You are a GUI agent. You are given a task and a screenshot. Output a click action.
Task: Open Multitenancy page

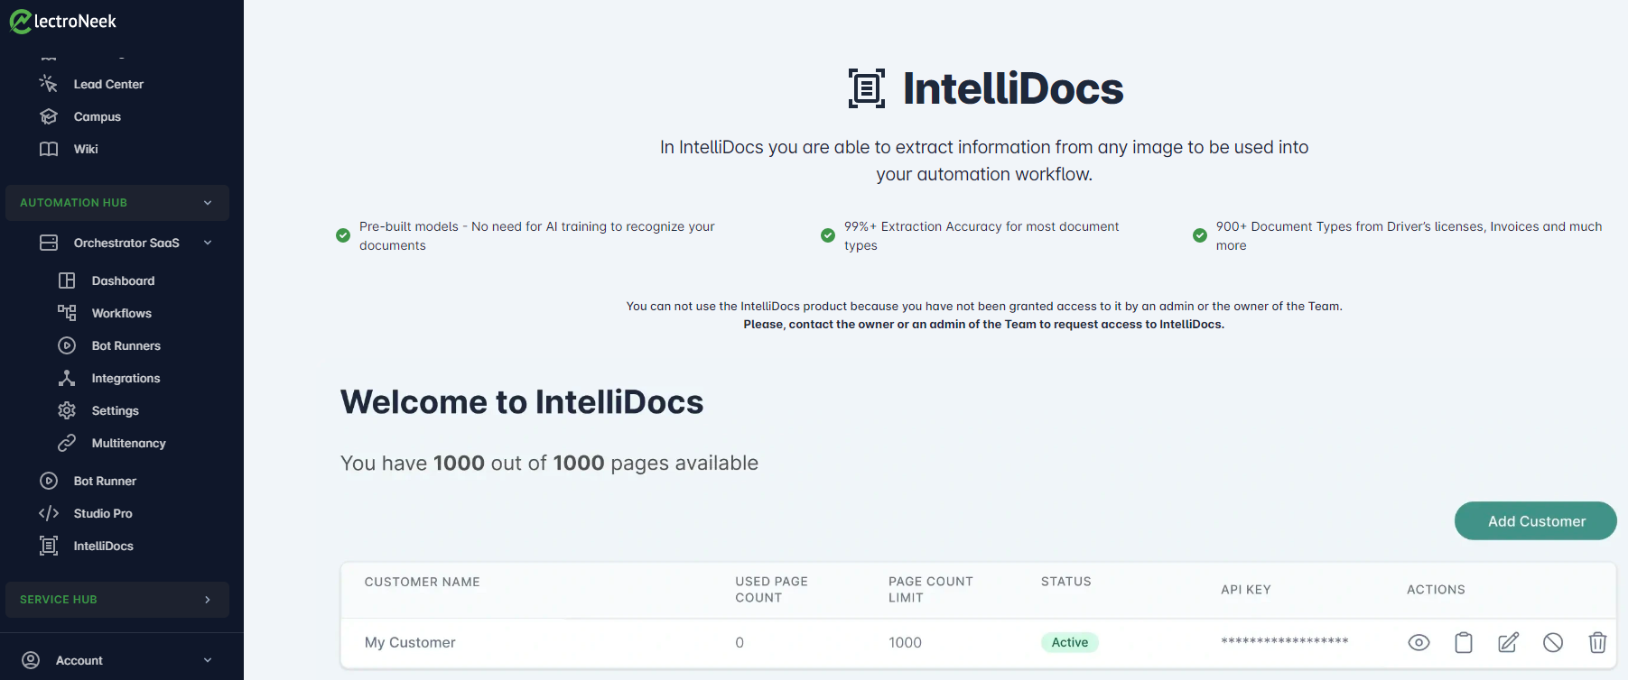coord(129,443)
